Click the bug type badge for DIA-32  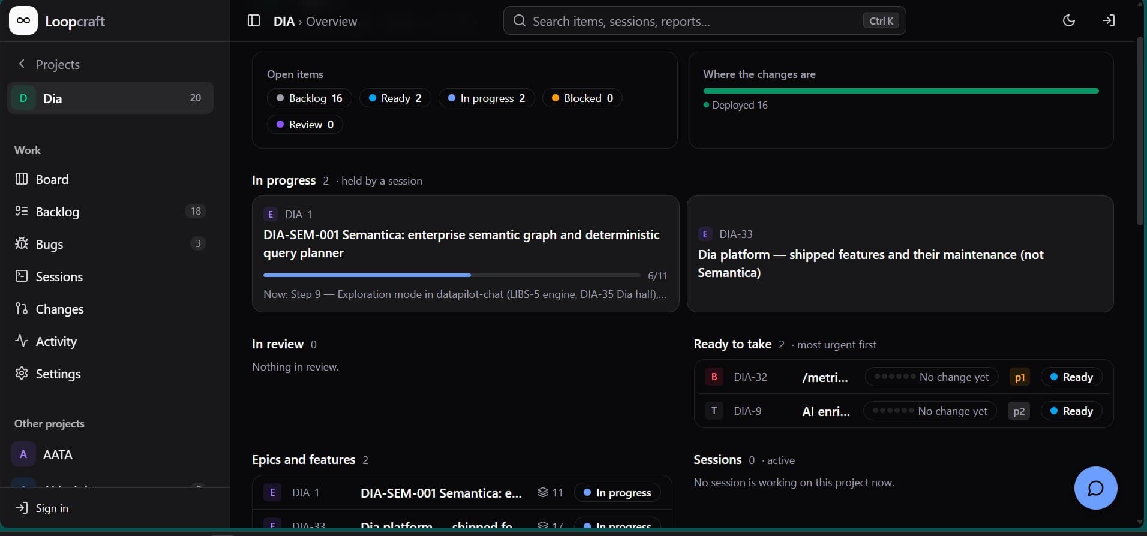click(714, 377)
